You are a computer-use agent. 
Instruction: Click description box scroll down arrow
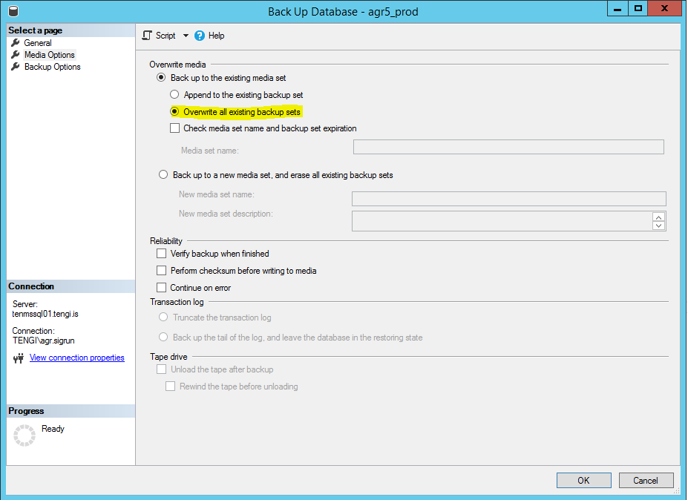(x=658, y=226)
